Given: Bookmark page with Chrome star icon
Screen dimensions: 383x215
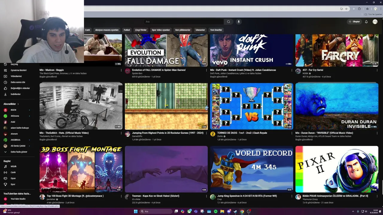Looking at the screenshot, I should point(346,9).
